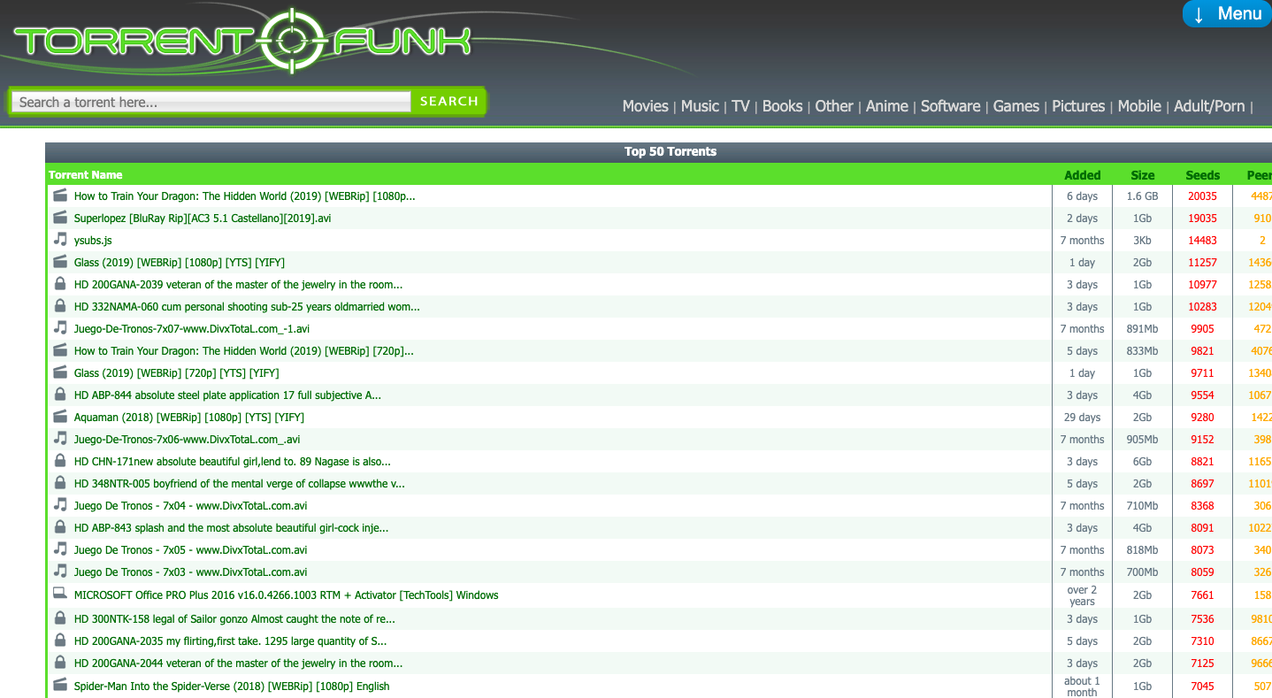Open the Software category
Viewport: 1272px width, 698px height.
[x=950, y=106]
